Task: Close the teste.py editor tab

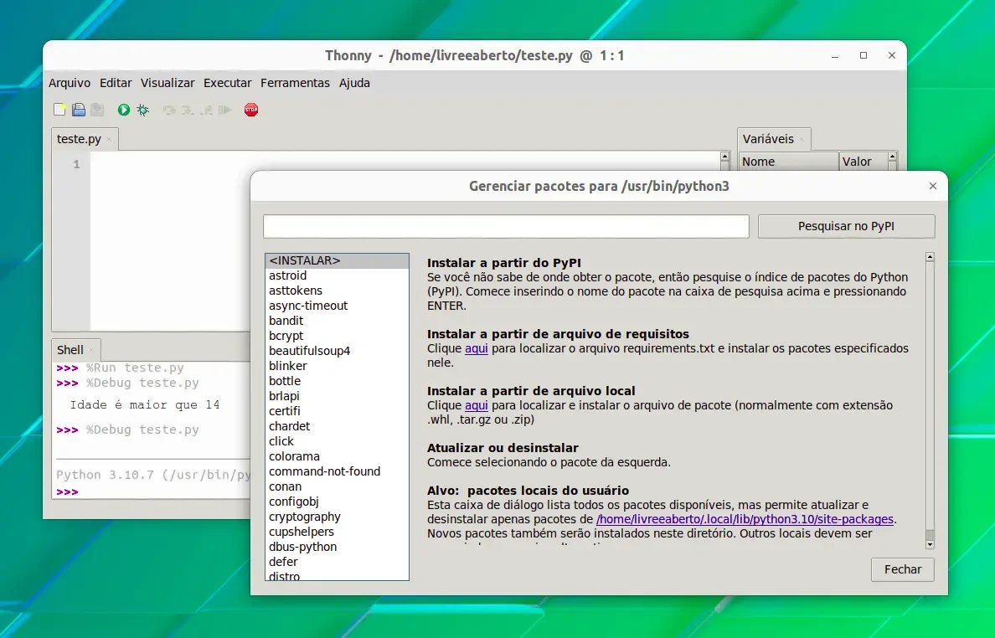Action: tap(109, 140)
